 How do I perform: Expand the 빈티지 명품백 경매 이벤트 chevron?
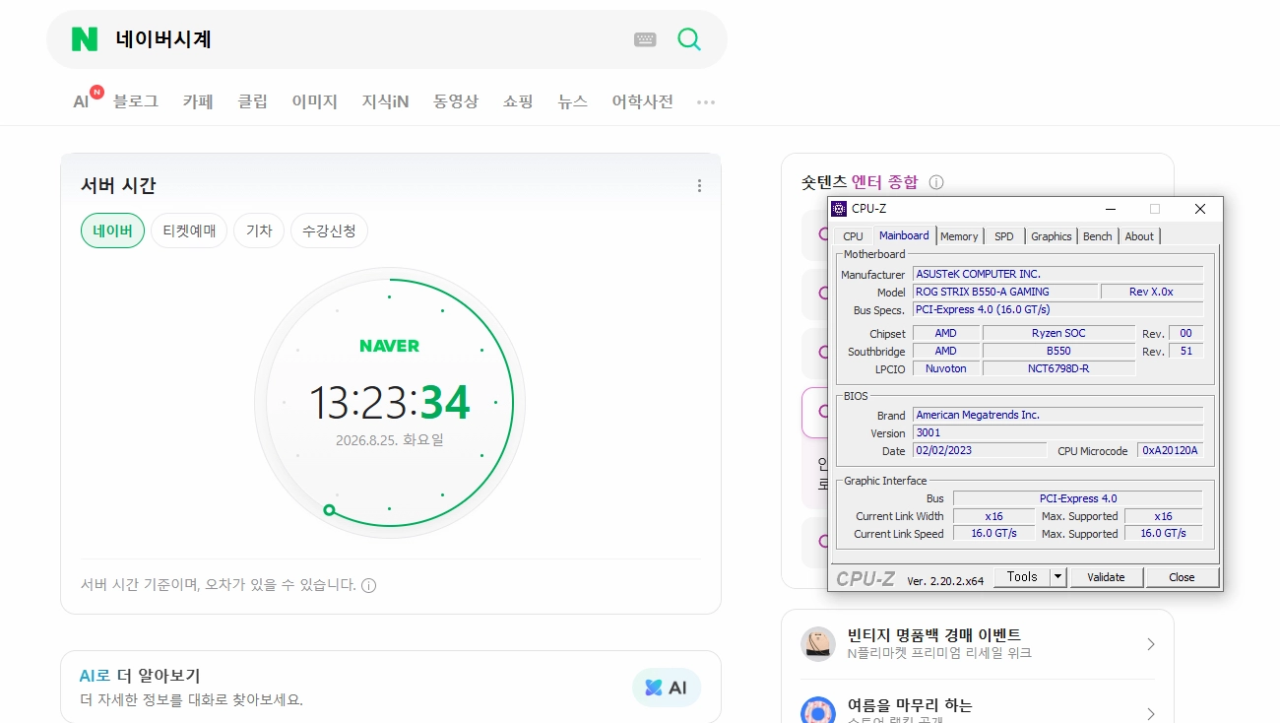[1150, 644]
